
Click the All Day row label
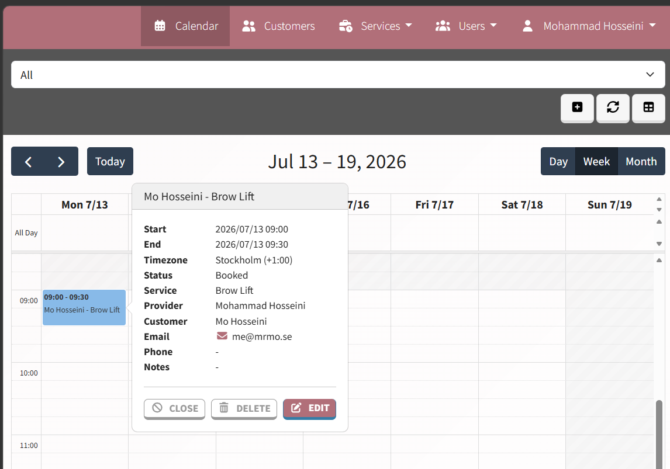click(x=26, y=232)
